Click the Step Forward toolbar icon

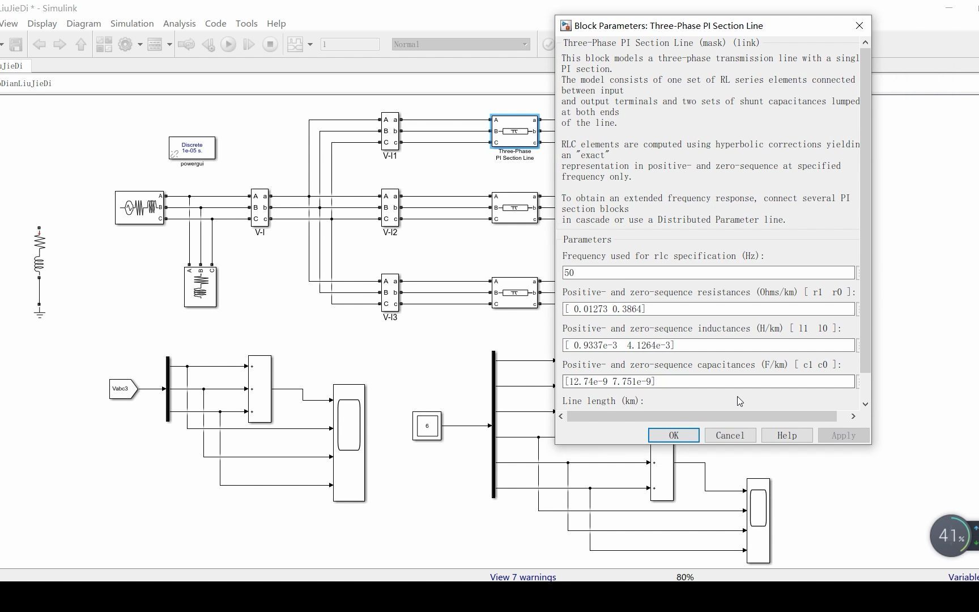tap(249, 44)
